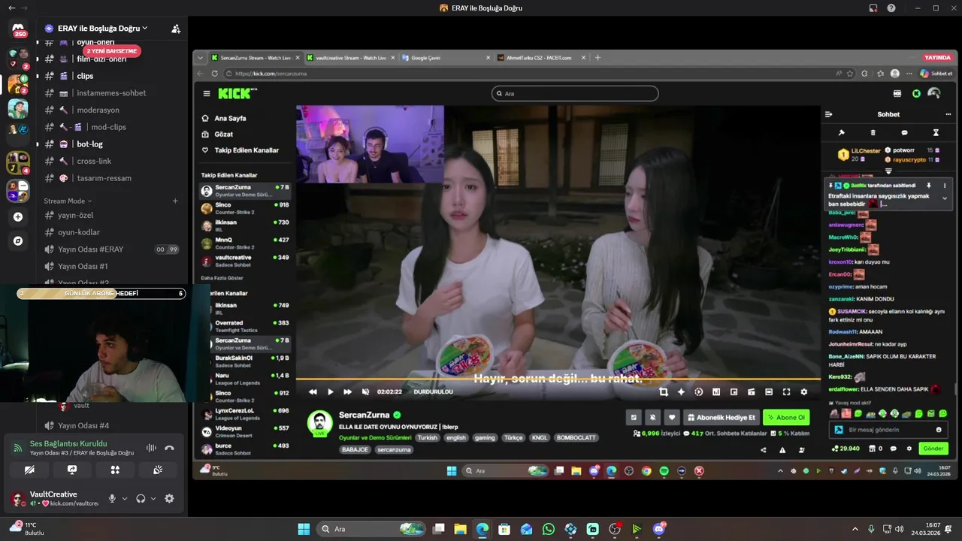Click Kick chat message input field

(x=888, y=430)
